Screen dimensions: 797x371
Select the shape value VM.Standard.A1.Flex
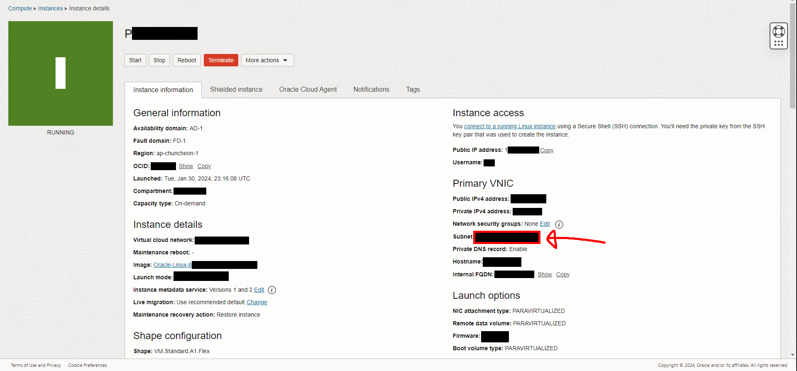(182, 351)
